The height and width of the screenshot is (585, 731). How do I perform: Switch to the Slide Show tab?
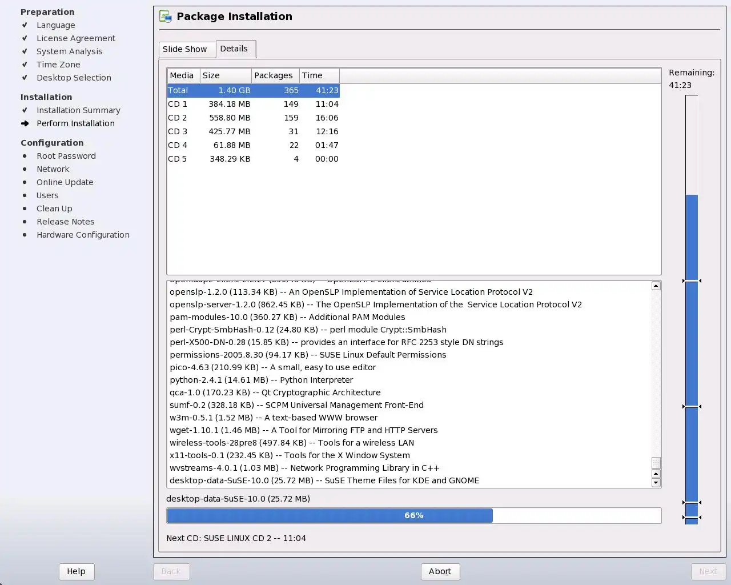coord(187,50)
